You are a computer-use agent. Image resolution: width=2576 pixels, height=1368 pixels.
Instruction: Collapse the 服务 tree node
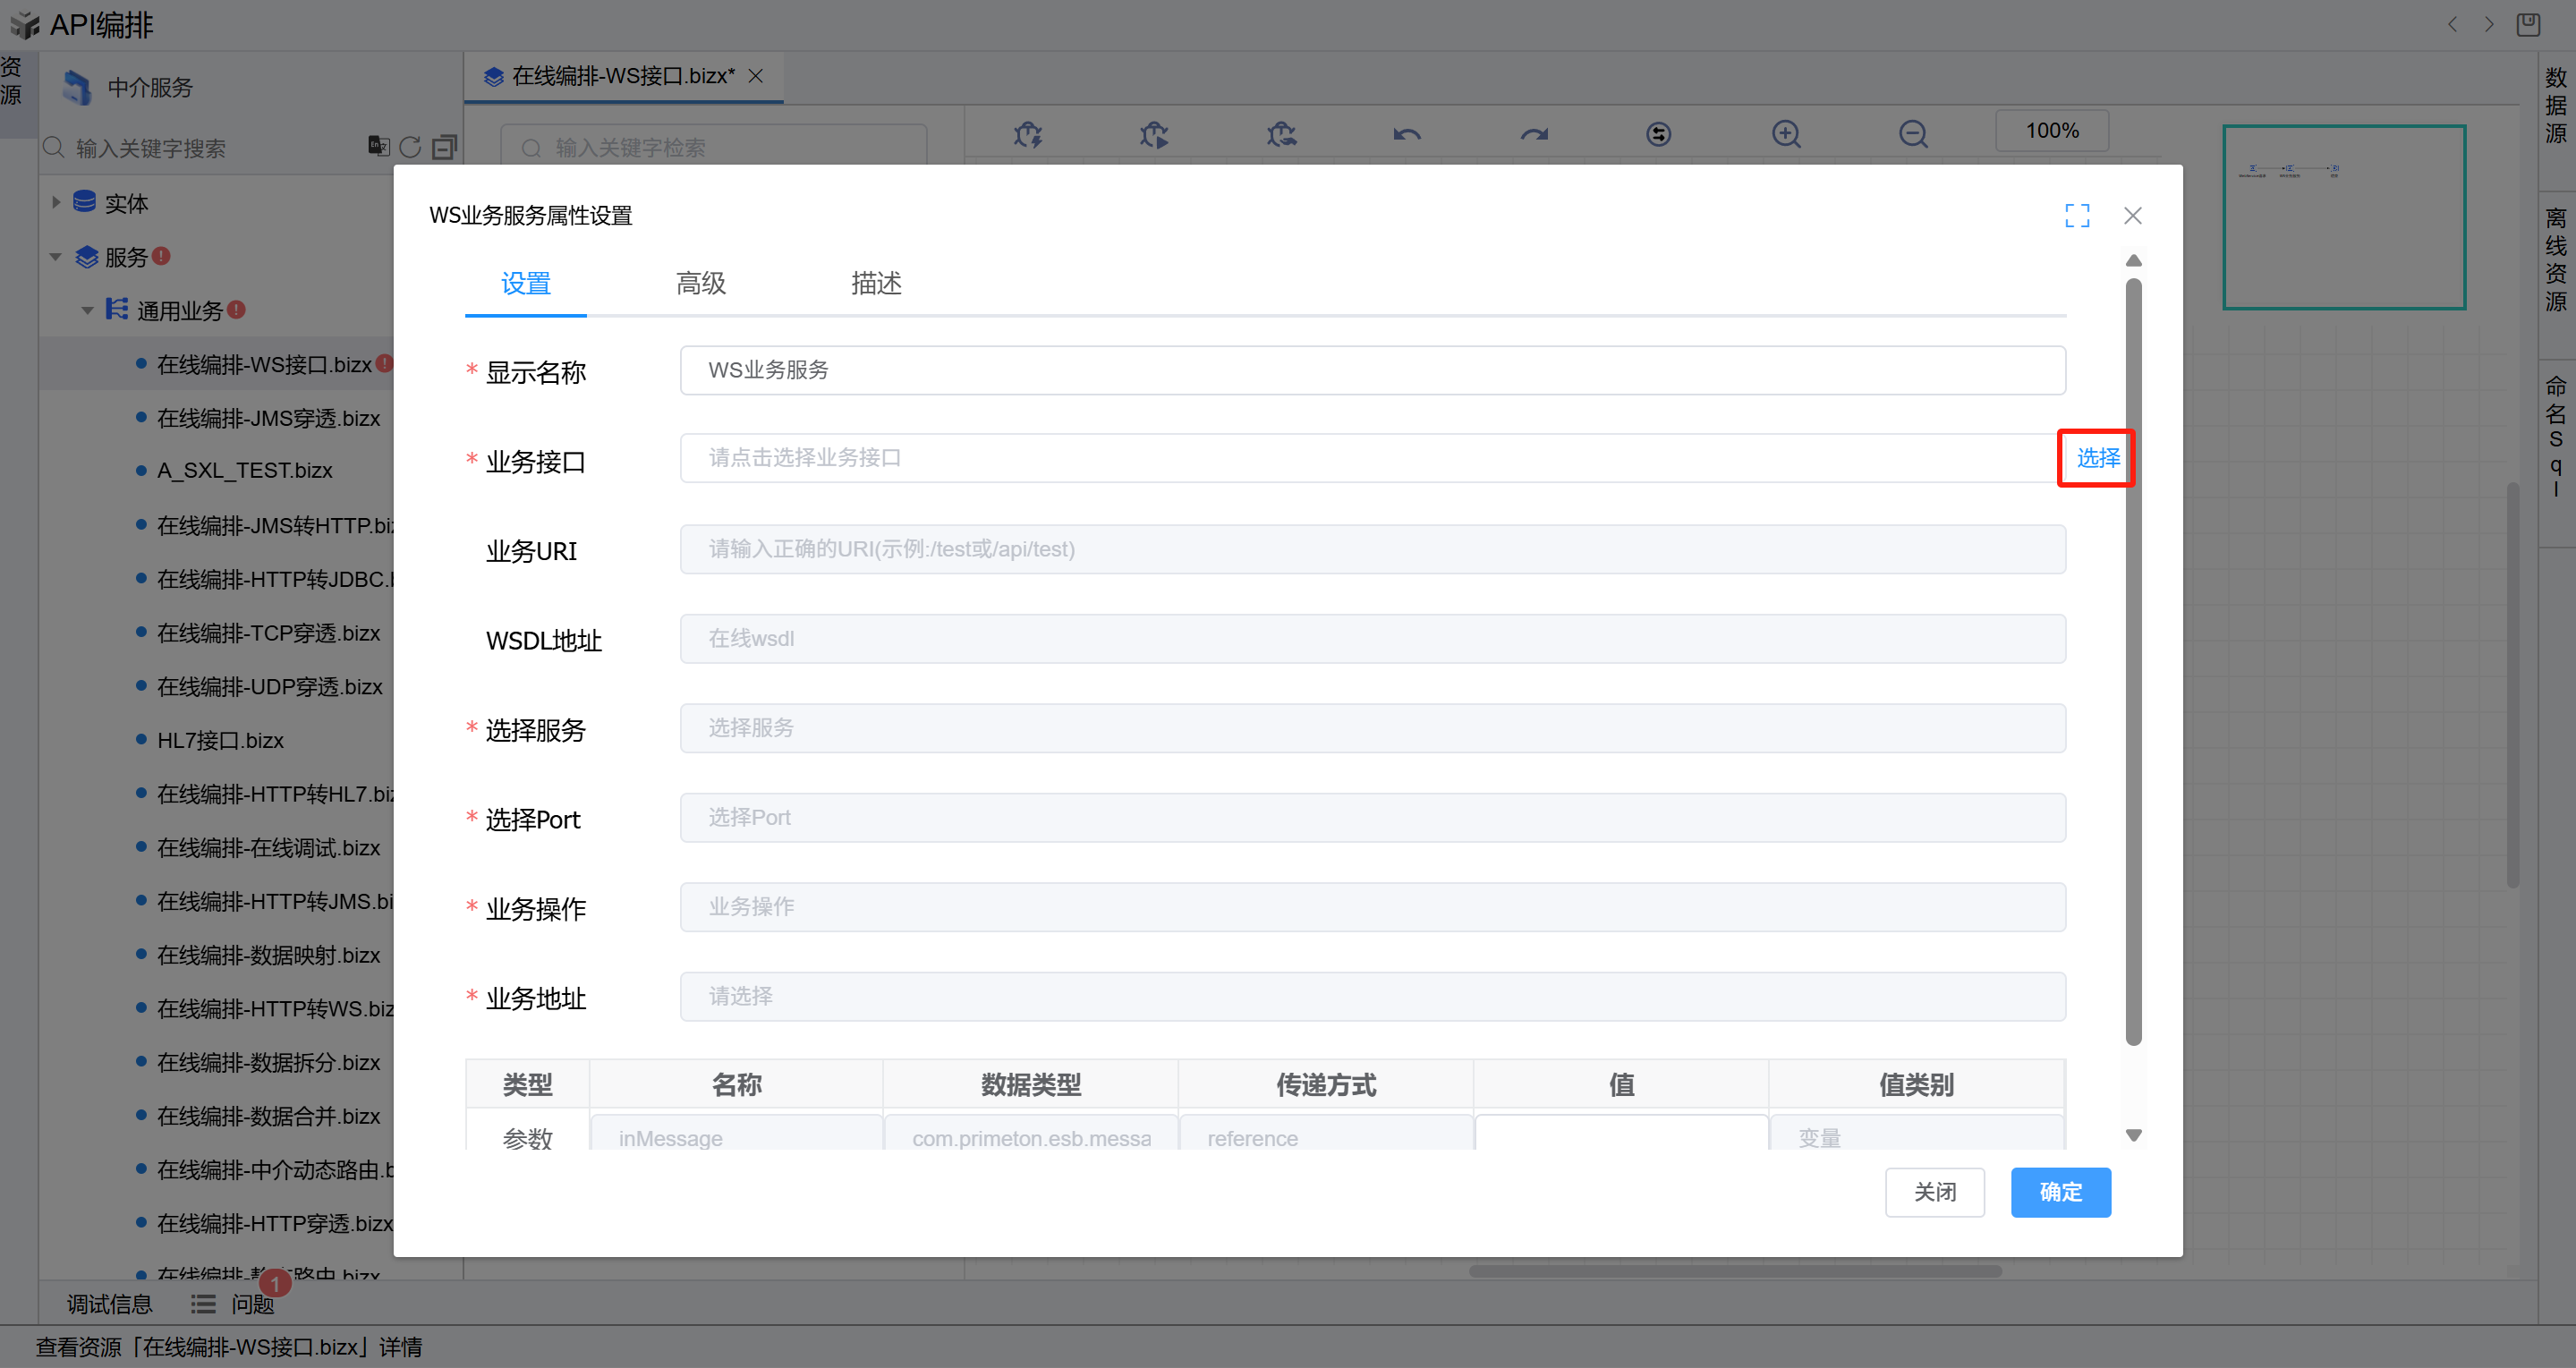coord(56,257)
